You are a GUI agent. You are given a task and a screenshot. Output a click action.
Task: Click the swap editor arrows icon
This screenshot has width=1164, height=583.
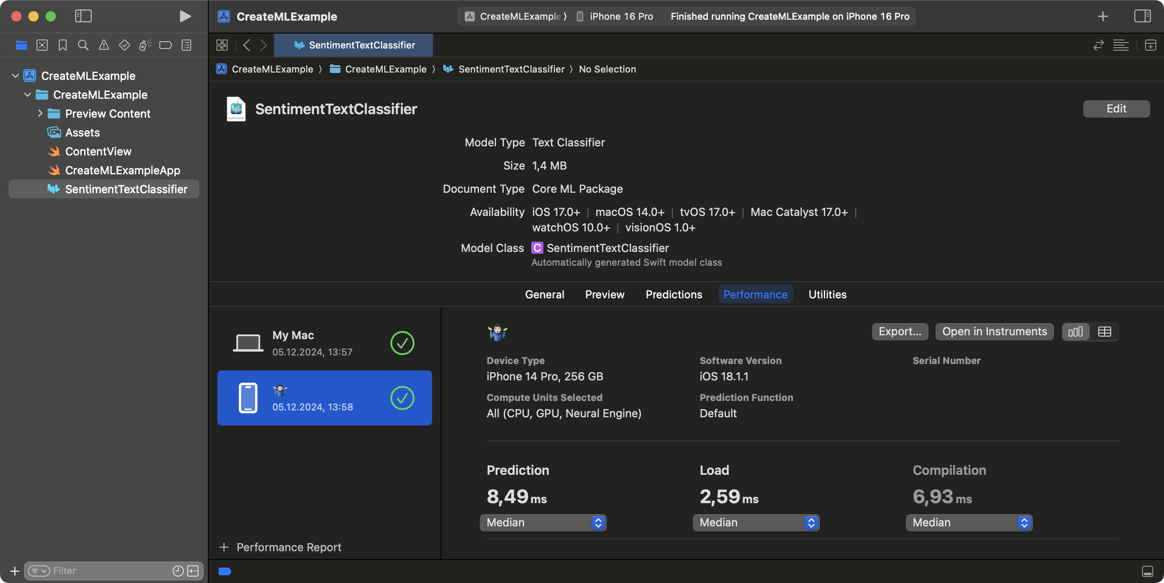click(x=1098, y=45)
